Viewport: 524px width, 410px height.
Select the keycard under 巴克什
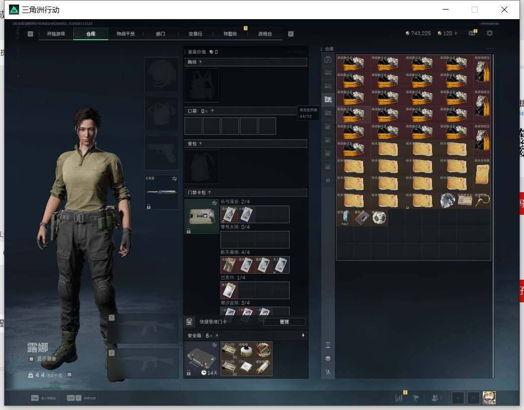229,290
